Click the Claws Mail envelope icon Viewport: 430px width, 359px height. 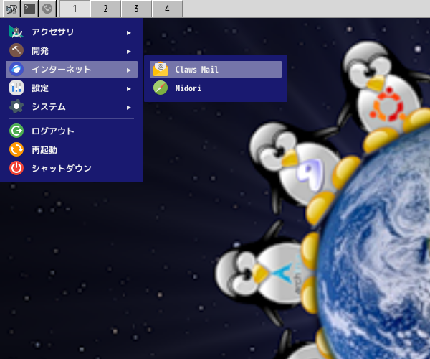pyautogui.click(x=161, y=69)
